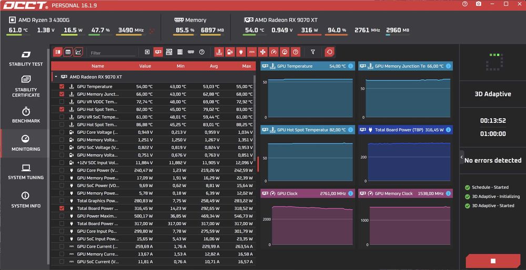The image size is (526, 270).
Task: Check the GPU VR SoC Temperature checkbox
Action: coord(62,117)
